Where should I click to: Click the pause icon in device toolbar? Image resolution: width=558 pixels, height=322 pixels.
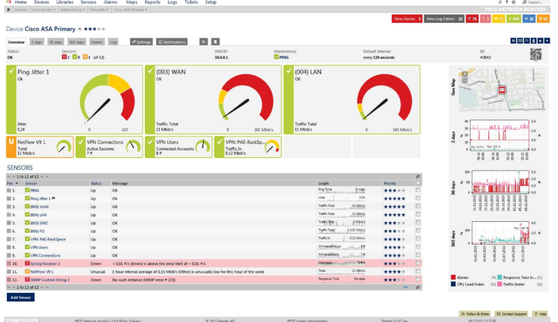click(513, 41)
